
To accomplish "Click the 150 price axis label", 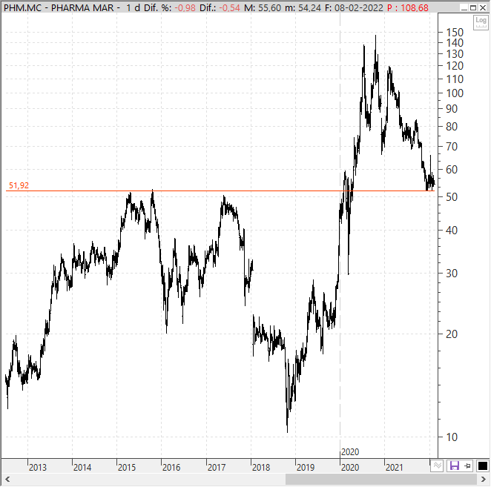I will coord(455,32).
